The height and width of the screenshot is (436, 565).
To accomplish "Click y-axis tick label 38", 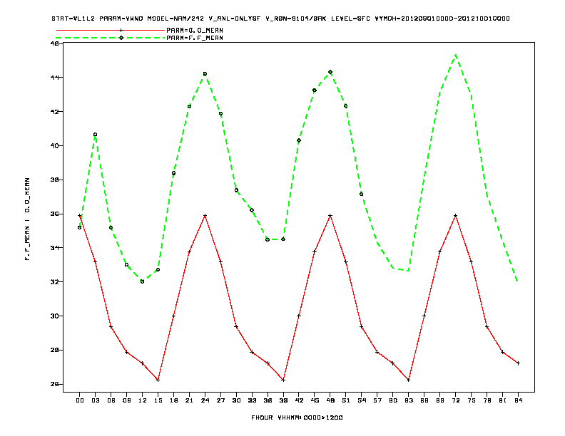I will click(x=55, y=180).
